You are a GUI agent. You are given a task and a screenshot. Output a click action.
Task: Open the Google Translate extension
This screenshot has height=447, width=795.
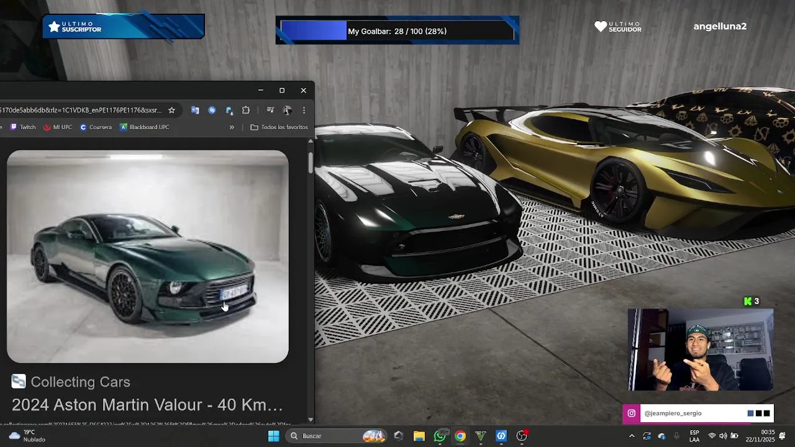pos(195,111)
